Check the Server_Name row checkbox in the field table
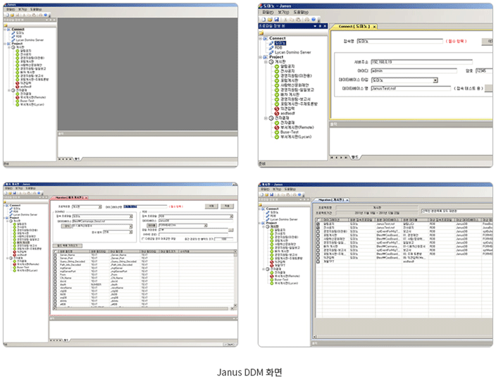The image size is (496, 382). pos(55,257)
